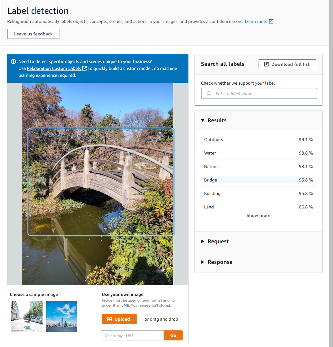
Task: Click the 98.8 % confidence value
Action: (x=306, y=153)
